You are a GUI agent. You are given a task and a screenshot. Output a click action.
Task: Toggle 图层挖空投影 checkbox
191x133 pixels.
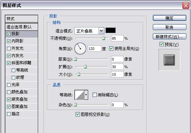[78, 114]
